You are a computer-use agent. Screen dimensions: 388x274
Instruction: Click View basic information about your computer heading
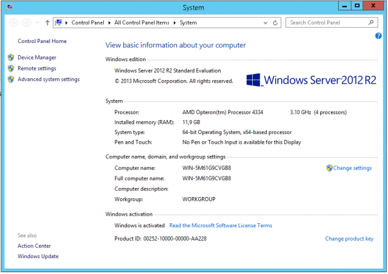175,45
